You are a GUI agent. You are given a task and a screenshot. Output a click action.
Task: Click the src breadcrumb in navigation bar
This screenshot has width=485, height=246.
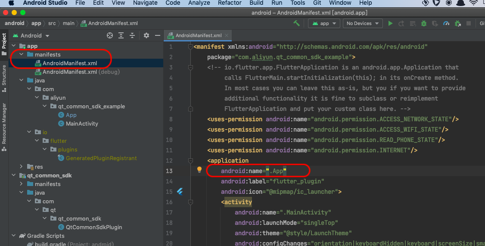[52, 23]
